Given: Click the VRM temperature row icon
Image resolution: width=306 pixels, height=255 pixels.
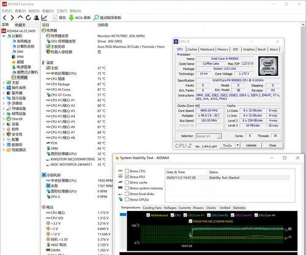Looking at the screenshot, I should click(48, 149).
